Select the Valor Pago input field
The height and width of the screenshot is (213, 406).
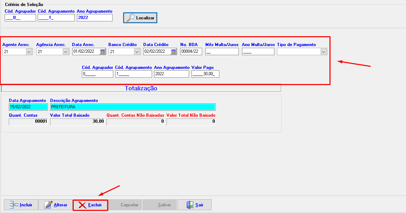pyautogui.click(x=205, y=74)
